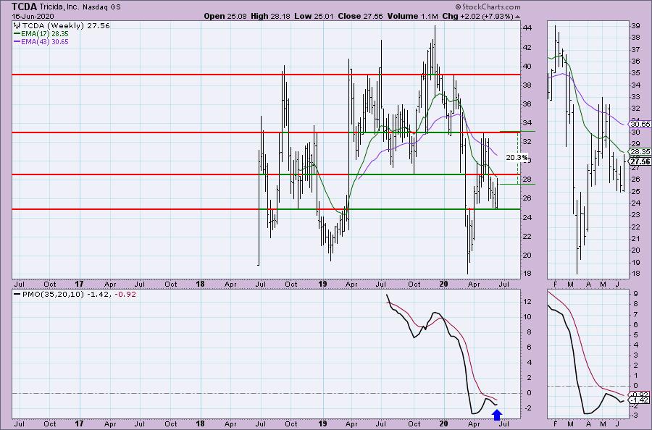Click the TCDA ticker symbol in the title
The image size is (652, 430).
coord(25,7)
